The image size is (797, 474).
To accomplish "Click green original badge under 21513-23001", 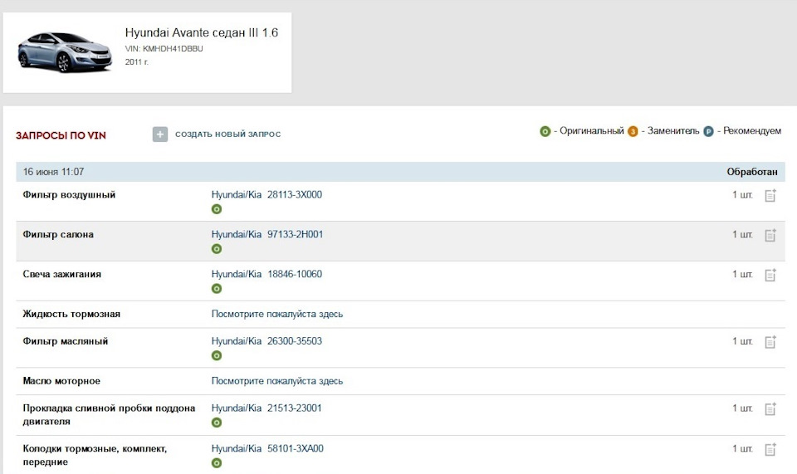I will (x=217, y=423).
